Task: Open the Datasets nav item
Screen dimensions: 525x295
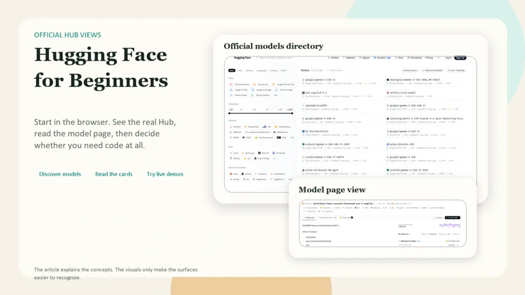Action: [x=349, y=58]
